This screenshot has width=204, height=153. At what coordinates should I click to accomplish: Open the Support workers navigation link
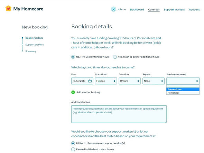(x=174, y=10)
